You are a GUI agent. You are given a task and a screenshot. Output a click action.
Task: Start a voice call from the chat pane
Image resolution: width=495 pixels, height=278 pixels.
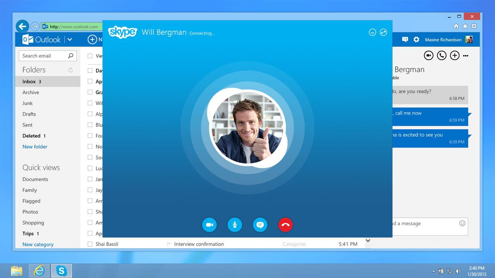click(x=442, y=56)
